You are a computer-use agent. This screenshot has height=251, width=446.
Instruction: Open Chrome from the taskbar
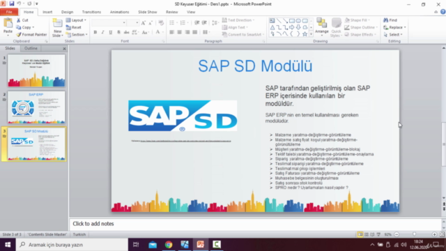pyautogui.click(x=169, y=245)
